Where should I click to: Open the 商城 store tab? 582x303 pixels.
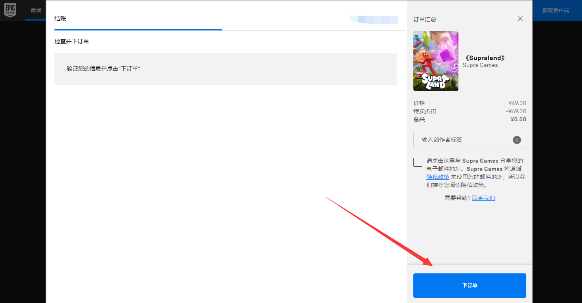click(36, 10)
